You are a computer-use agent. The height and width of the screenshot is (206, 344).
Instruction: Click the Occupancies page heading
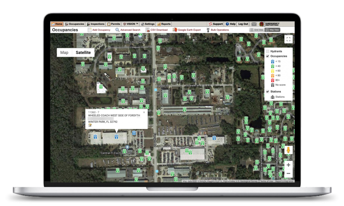[65, 30]
